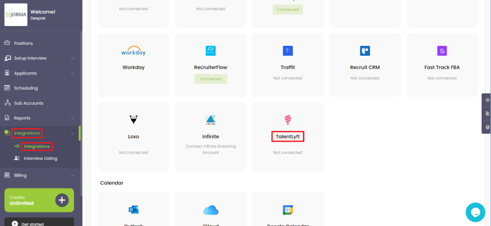
Task: Click the Loxo owl logo
Action: click(x=134, y=120)
